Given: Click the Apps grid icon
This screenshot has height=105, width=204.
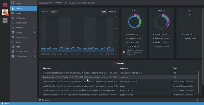Looking at the screenshot, I should 13,47.
